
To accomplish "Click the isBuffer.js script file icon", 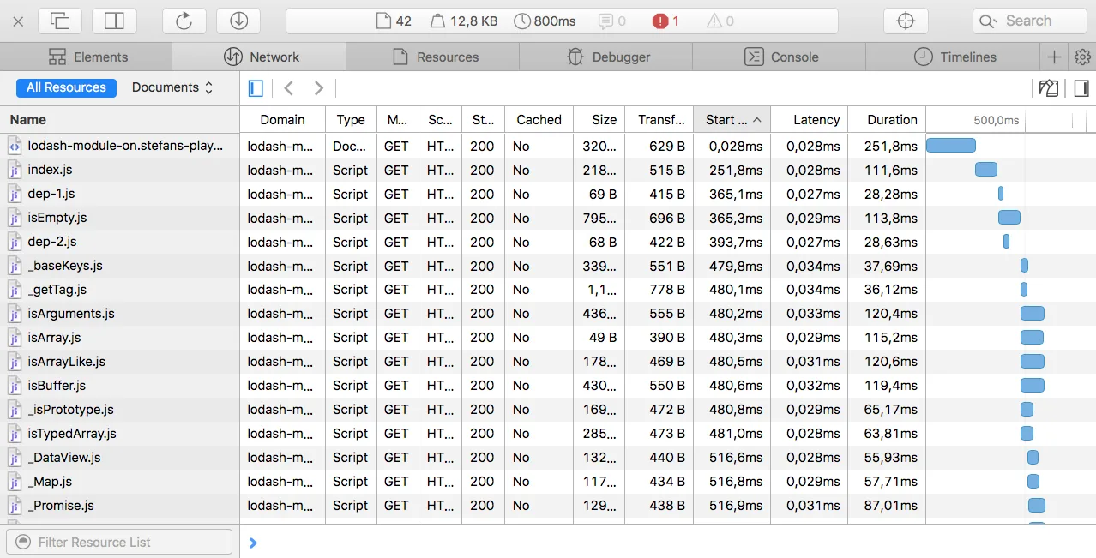I will (15, 386).
